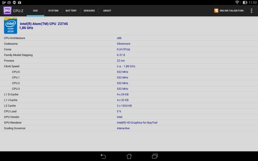Switch to the ABOUT tab
The width and height of the screenshot is (258, 161).
107,11
